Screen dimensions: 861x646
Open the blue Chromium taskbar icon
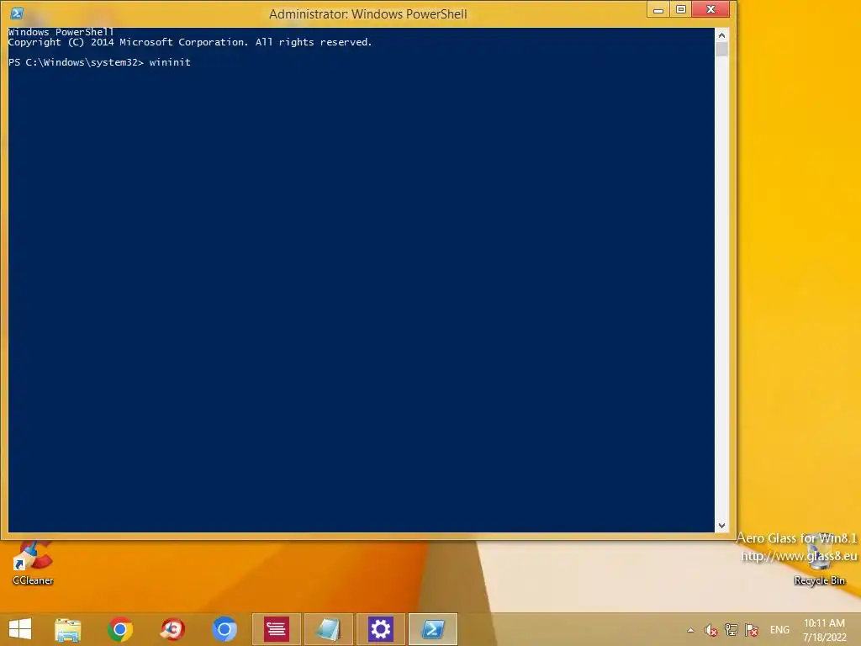point(224,629)
